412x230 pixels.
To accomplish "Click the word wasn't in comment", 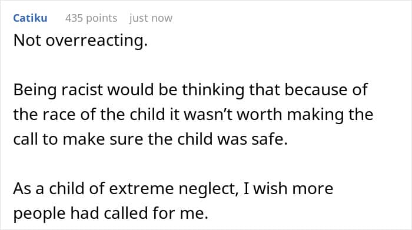I will click(x=208, y=115).
